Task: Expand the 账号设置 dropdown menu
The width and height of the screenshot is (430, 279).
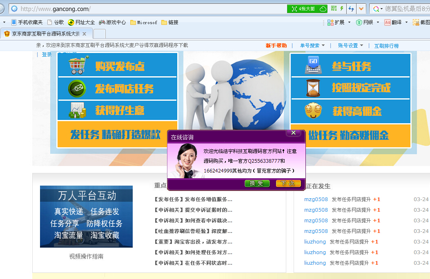Action: coord(350,46)
